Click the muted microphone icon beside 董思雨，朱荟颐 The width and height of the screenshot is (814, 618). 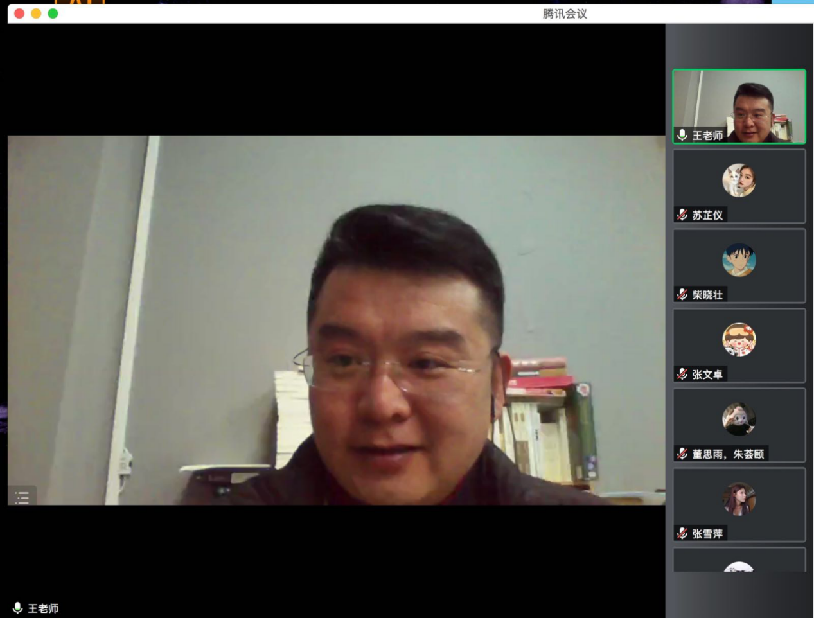(682, 454)
